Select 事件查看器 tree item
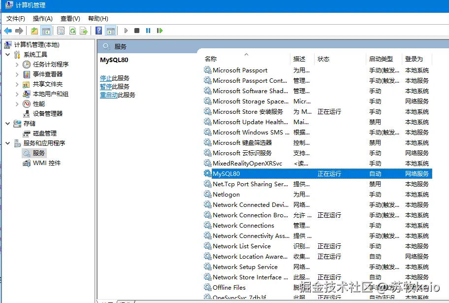The image size is (449, 303). pos(48,74)
